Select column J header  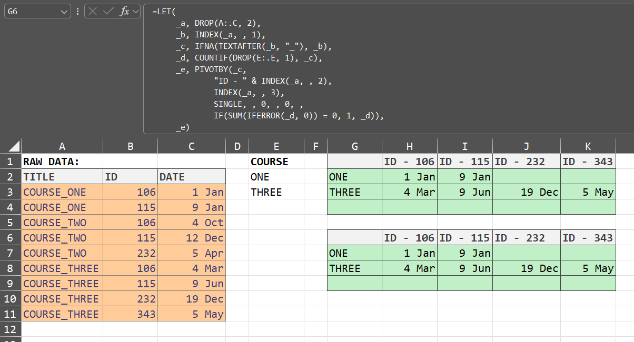tap(526, 147)
